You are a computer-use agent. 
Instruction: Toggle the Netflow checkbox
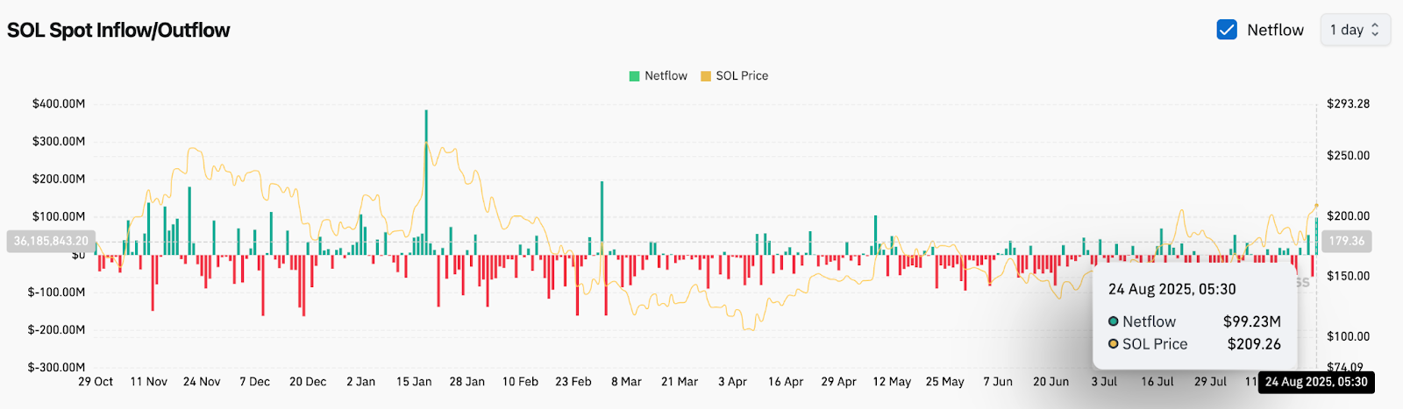pos(1227,30)
